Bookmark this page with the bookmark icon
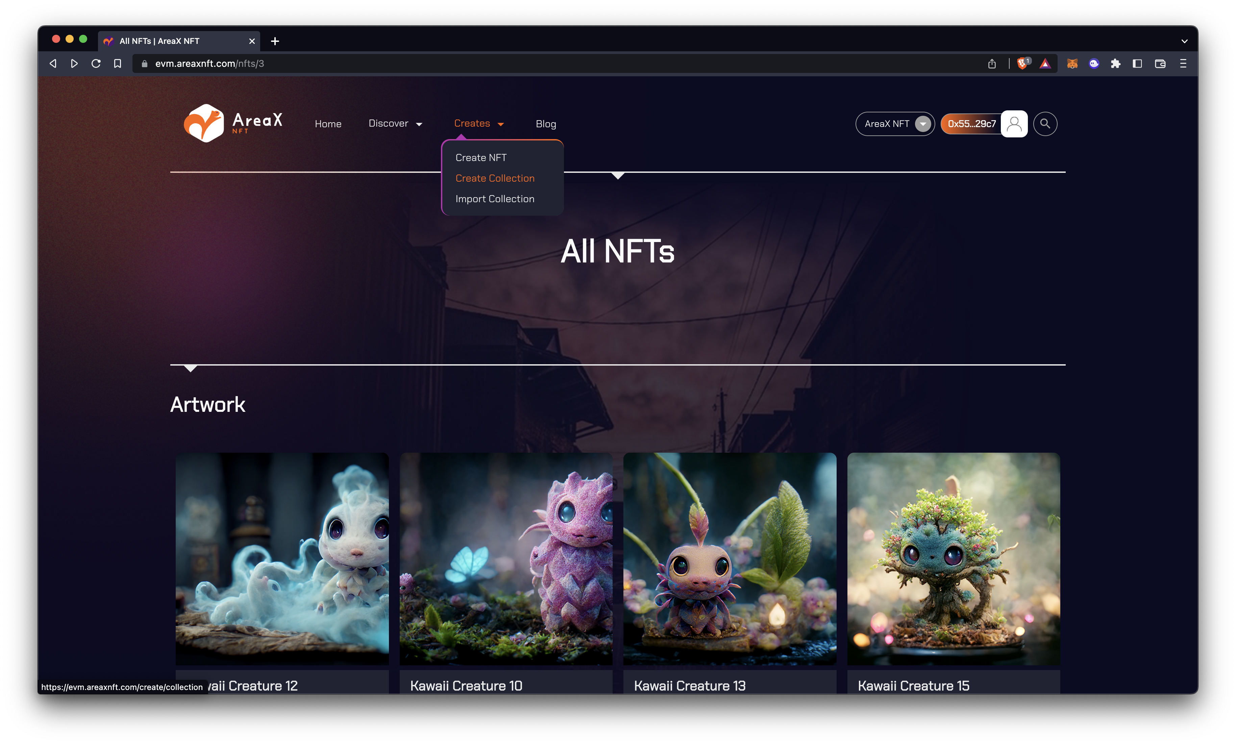 tap(117, 63)
